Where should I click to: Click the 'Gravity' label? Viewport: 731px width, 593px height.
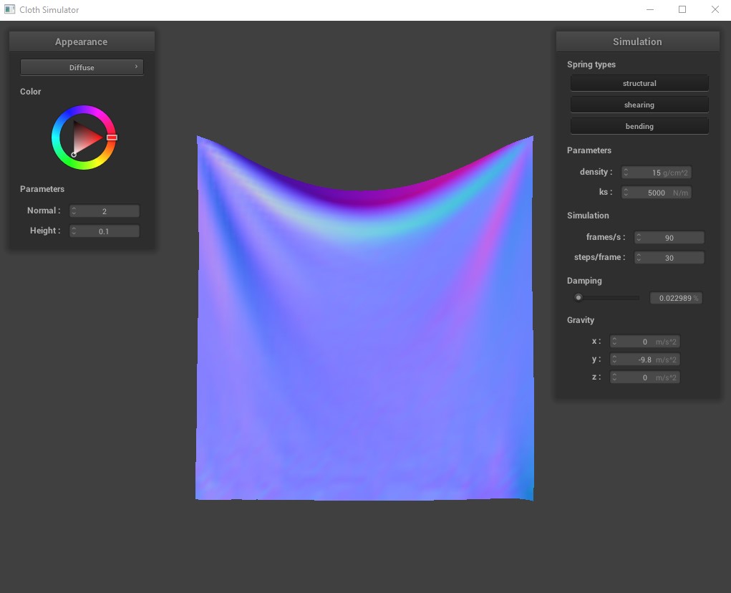[x=581, y=320]
